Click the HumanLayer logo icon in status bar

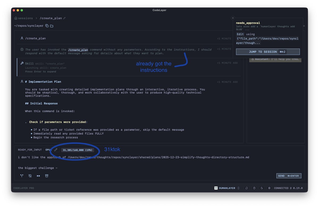(216, 188)
